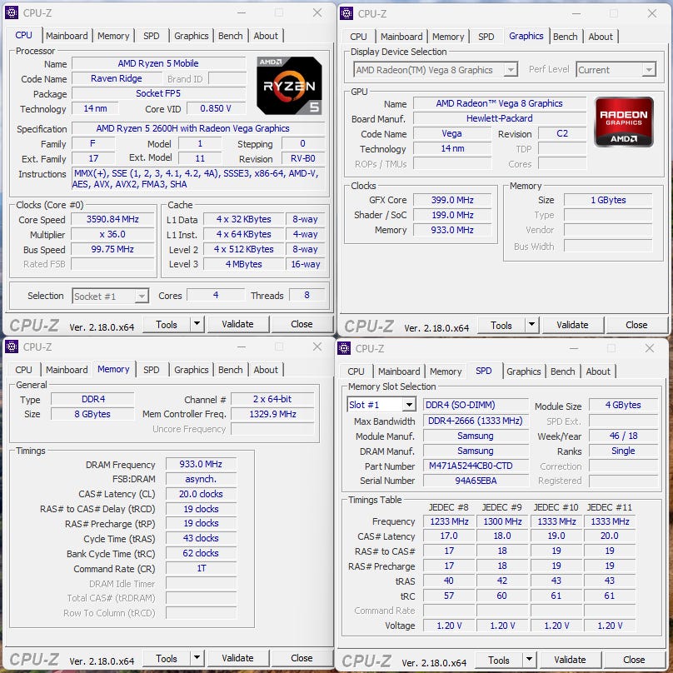673x673 pixels.
Task: Click the processor name field AMD Ryzen 5 Mobile
Action: 158,63
